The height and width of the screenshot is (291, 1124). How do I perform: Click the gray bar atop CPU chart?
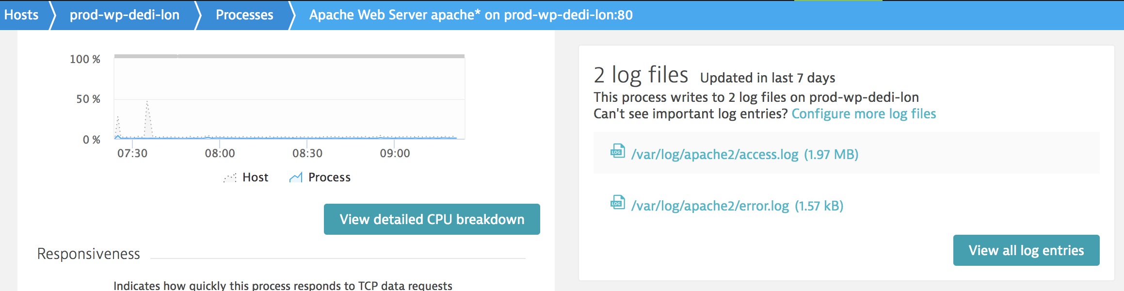pos(289,56)
